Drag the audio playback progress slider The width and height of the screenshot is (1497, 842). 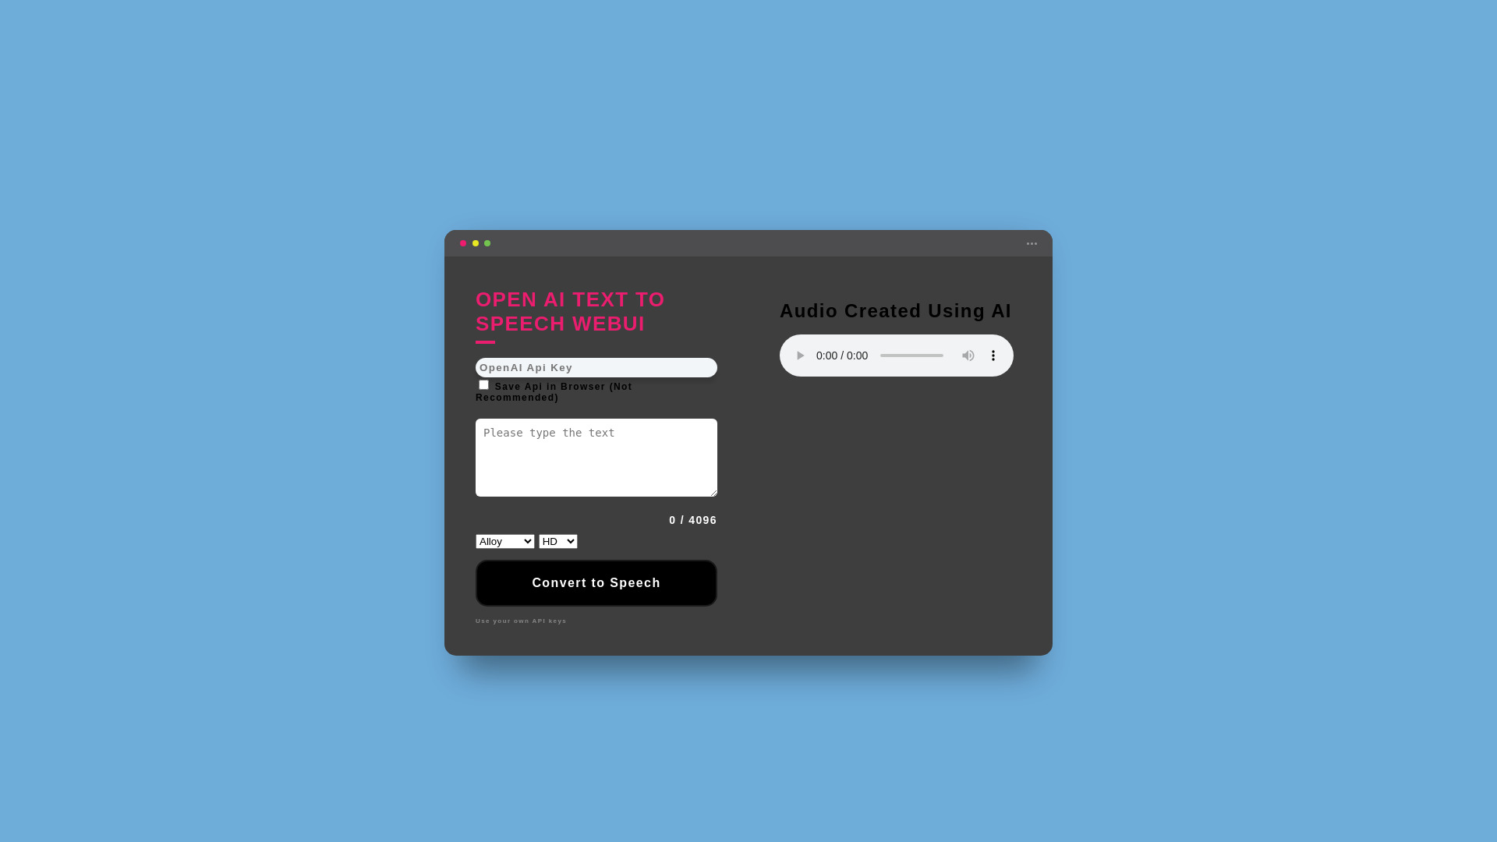(x=910, y=355)
